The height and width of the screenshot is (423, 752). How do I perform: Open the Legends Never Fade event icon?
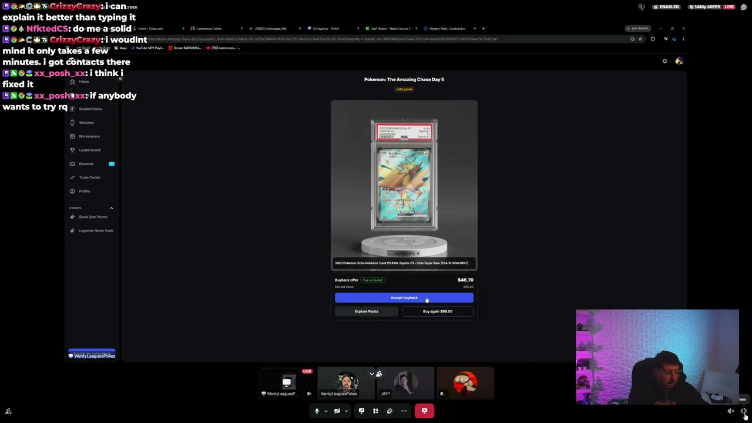(72, 230)
